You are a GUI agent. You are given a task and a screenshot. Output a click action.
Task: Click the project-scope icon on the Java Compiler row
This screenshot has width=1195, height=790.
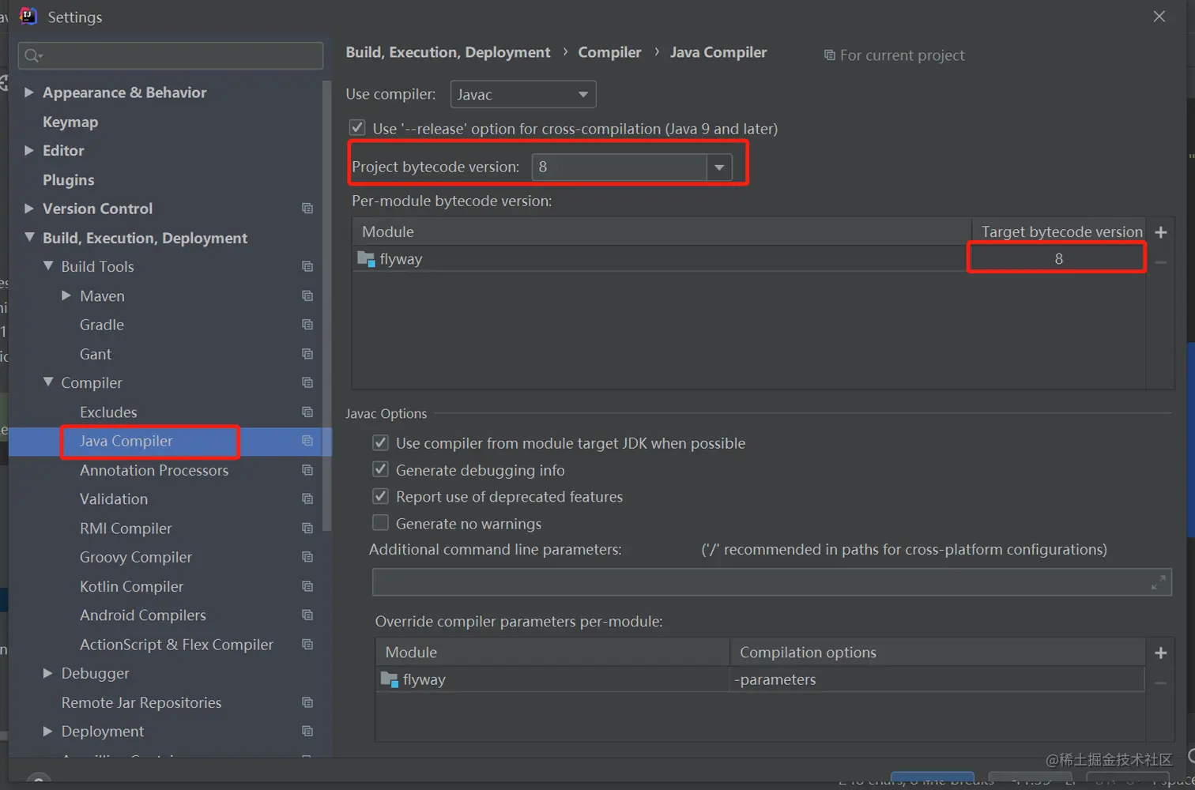307,441
